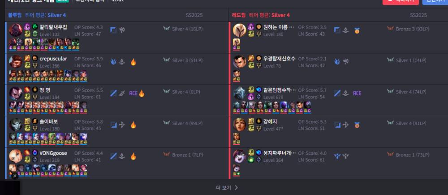
Task: Click the purple ACE badge next to 청 명
Action: click(x=134, y=93)
